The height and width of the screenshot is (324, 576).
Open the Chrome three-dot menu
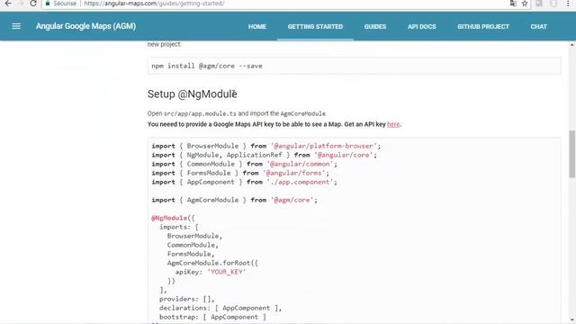[x=568, y=4]
